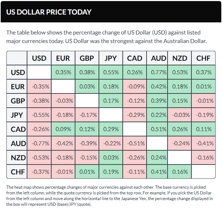Click the EUR/CAD -0.09% cell
Viewport: 222px width, 210px height.
point(134,86)
